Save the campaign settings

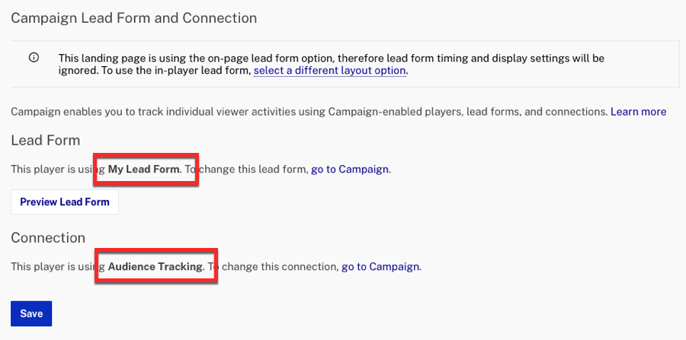pos(31,313)
